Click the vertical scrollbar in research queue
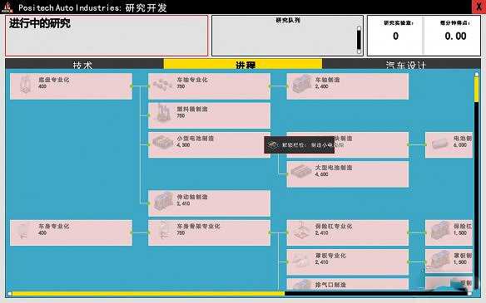 pos(359,40)
